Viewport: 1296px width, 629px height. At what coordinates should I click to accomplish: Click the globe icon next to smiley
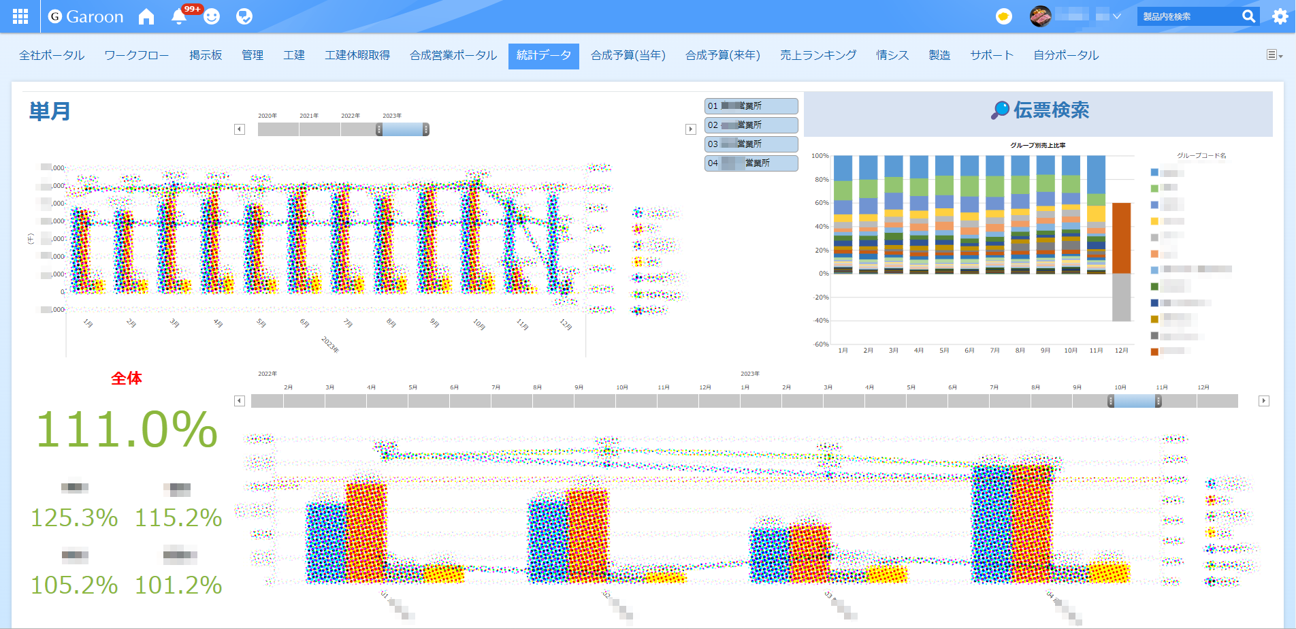click(x=244, y=16)
